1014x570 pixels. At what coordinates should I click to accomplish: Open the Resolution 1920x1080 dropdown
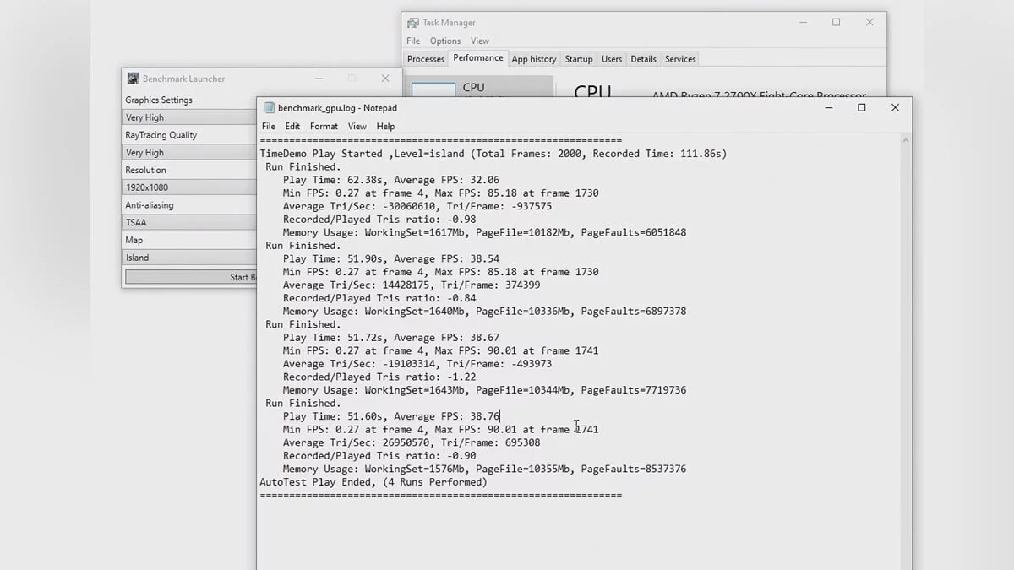coord(189,187)
